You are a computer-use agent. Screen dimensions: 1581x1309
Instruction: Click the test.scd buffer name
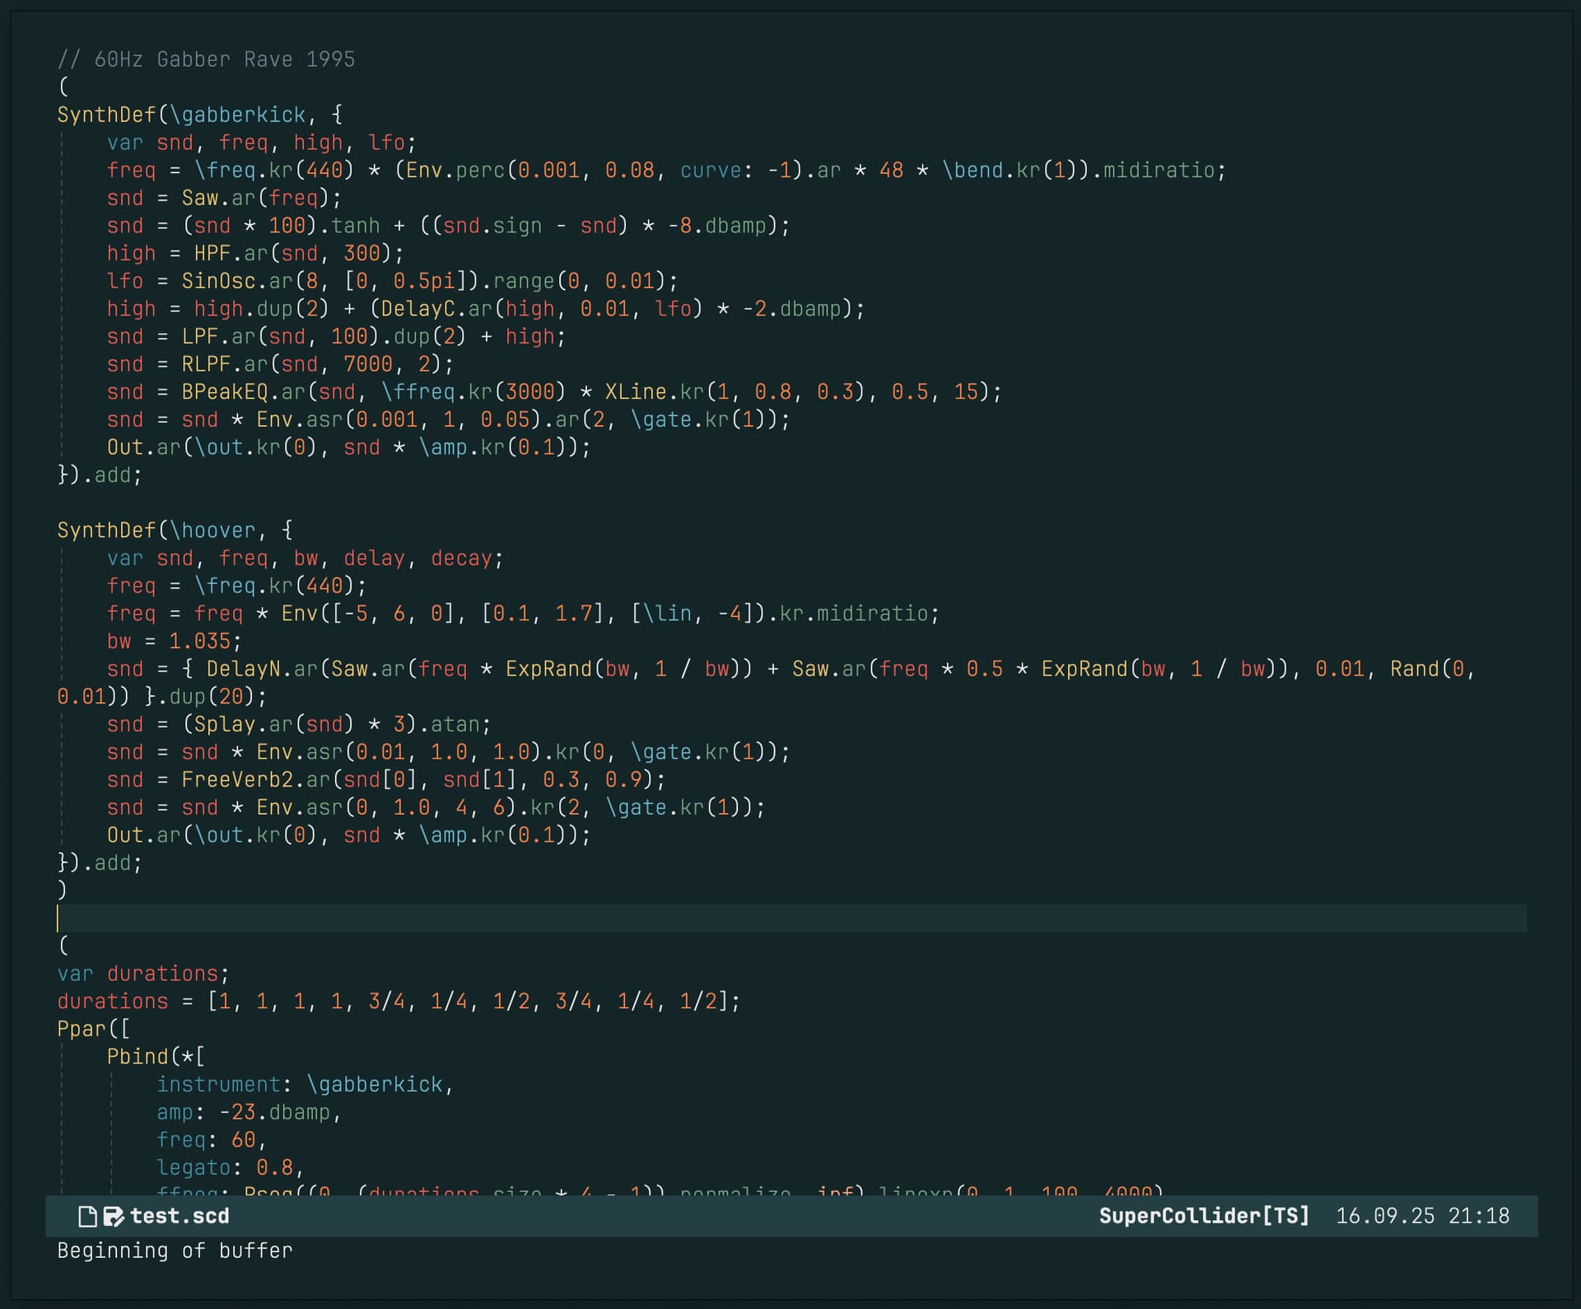(x=180, y=1217)
